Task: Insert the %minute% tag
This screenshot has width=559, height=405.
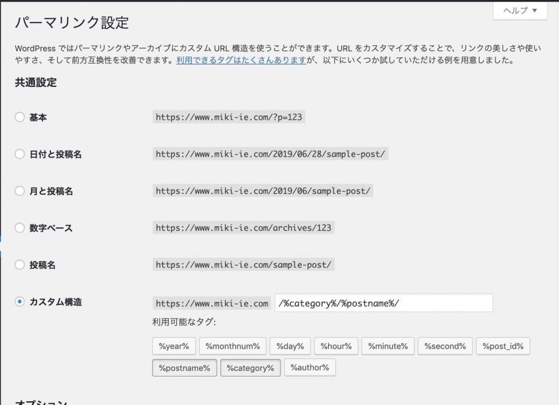Action: [388, 345]
